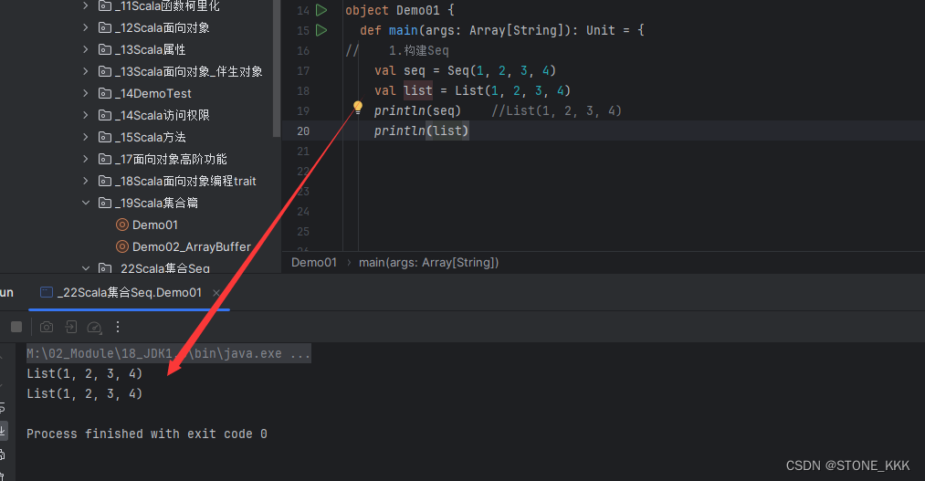Click line number 21 in the gutter
This screenshot has width=925, height=481.
(x=303, y=151)
